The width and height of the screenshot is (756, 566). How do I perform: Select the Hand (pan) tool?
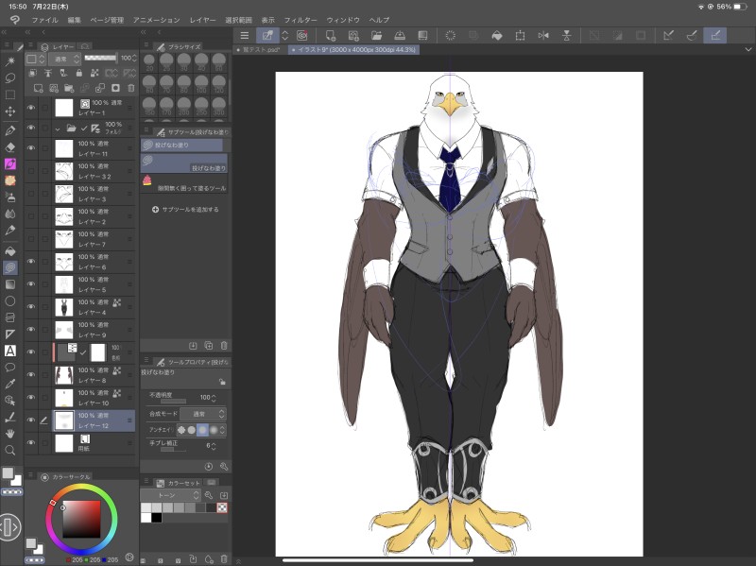(x=10, y=434)
